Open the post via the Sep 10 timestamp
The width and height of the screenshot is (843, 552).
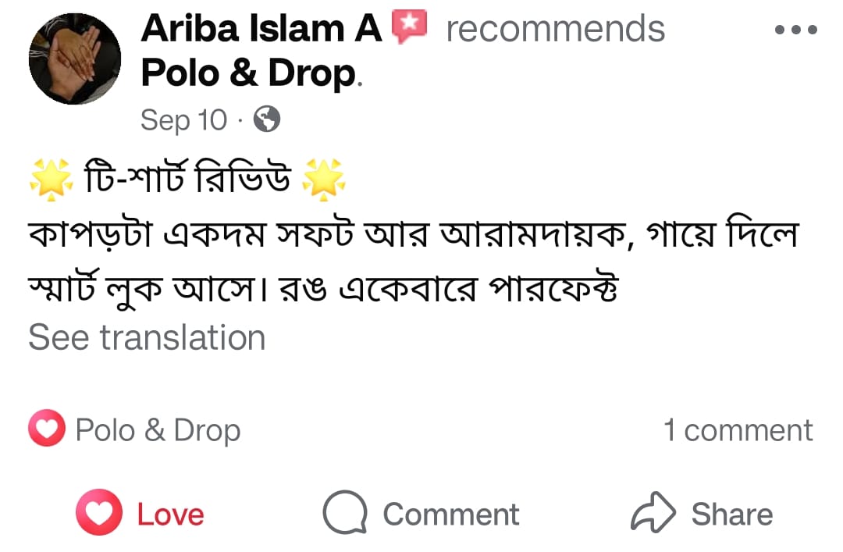(x=183, y=120)
